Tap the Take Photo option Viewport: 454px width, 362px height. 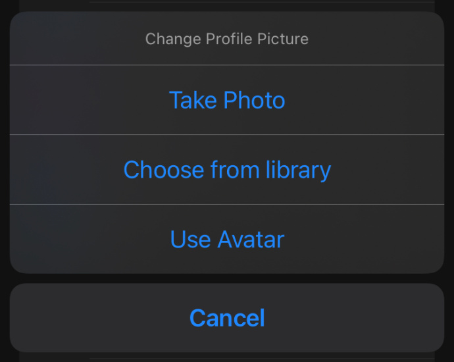coord(227,100)
